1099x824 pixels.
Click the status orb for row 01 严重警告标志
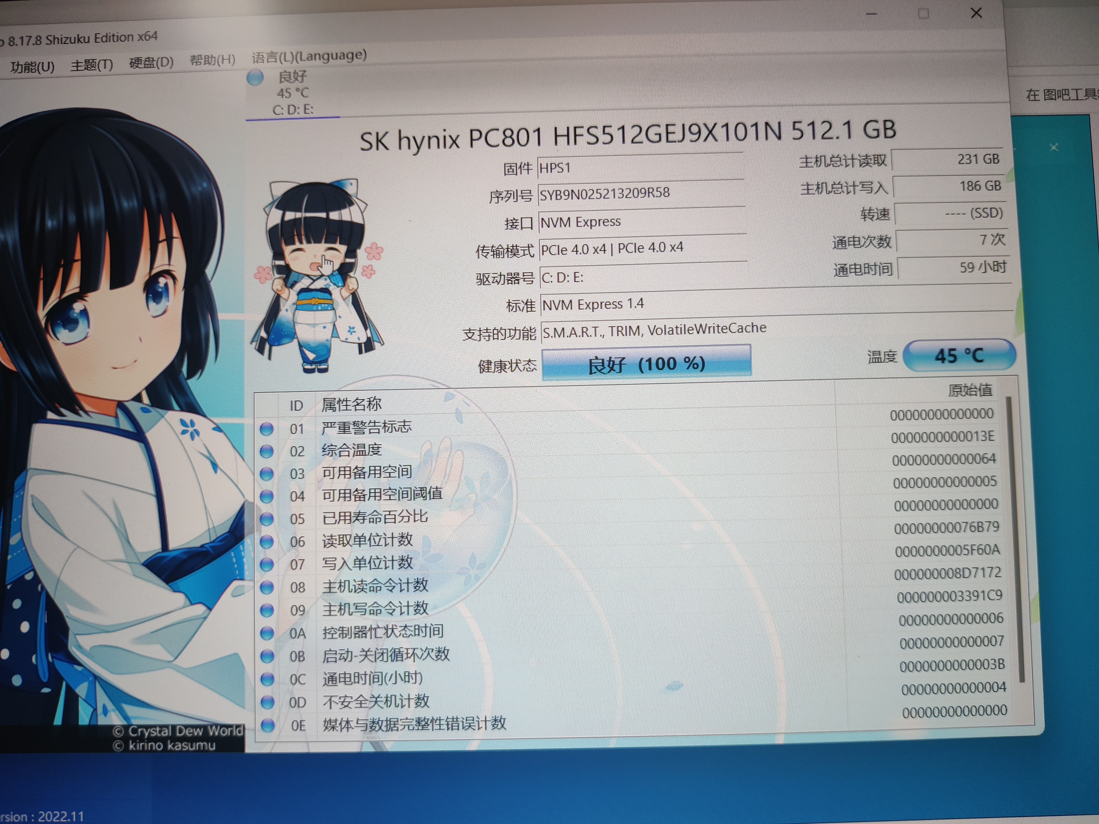[x=267, y=429]
